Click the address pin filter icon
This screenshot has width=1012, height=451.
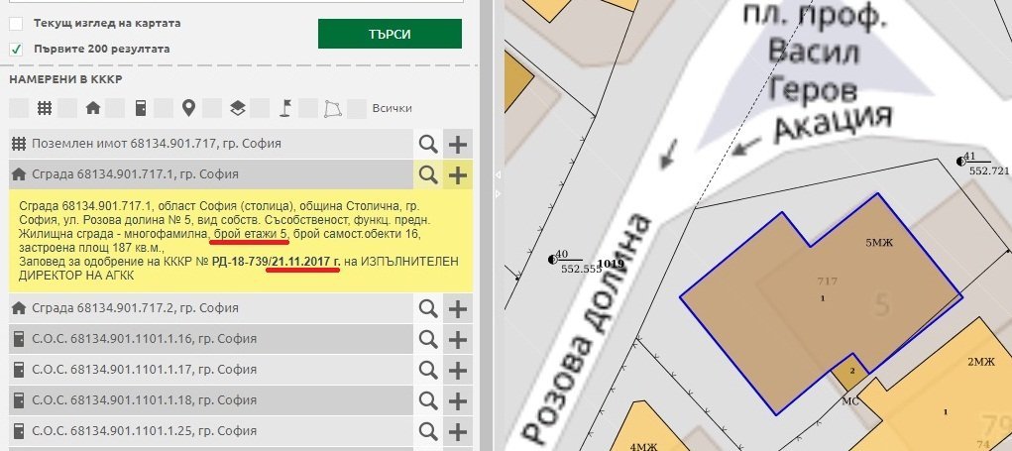click(x=188, y=108)
